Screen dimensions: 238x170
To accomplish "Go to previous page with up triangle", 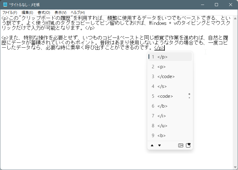I will [x=152, y=145].
